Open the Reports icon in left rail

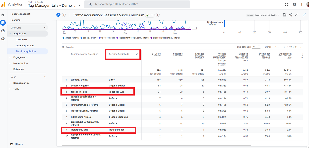[3, 23]
